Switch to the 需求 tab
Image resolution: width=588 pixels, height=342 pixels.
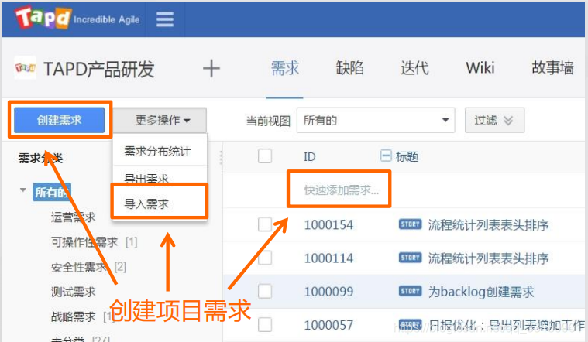(285, 68)
